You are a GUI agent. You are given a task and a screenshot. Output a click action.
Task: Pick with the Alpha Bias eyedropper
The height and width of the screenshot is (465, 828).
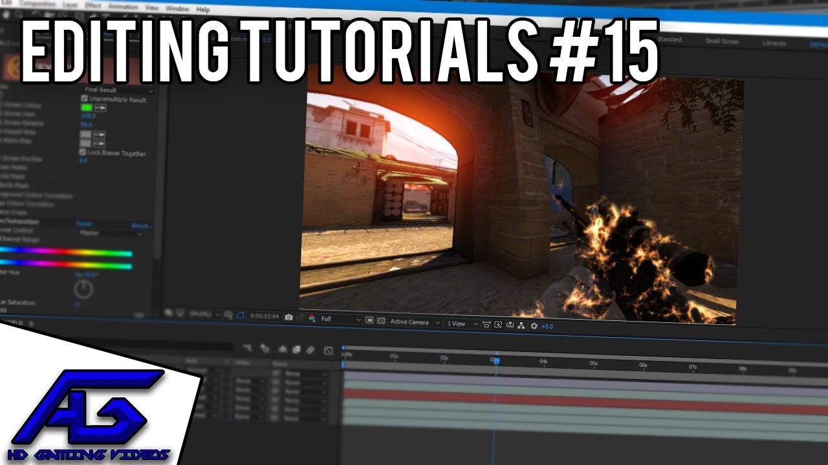100,143
